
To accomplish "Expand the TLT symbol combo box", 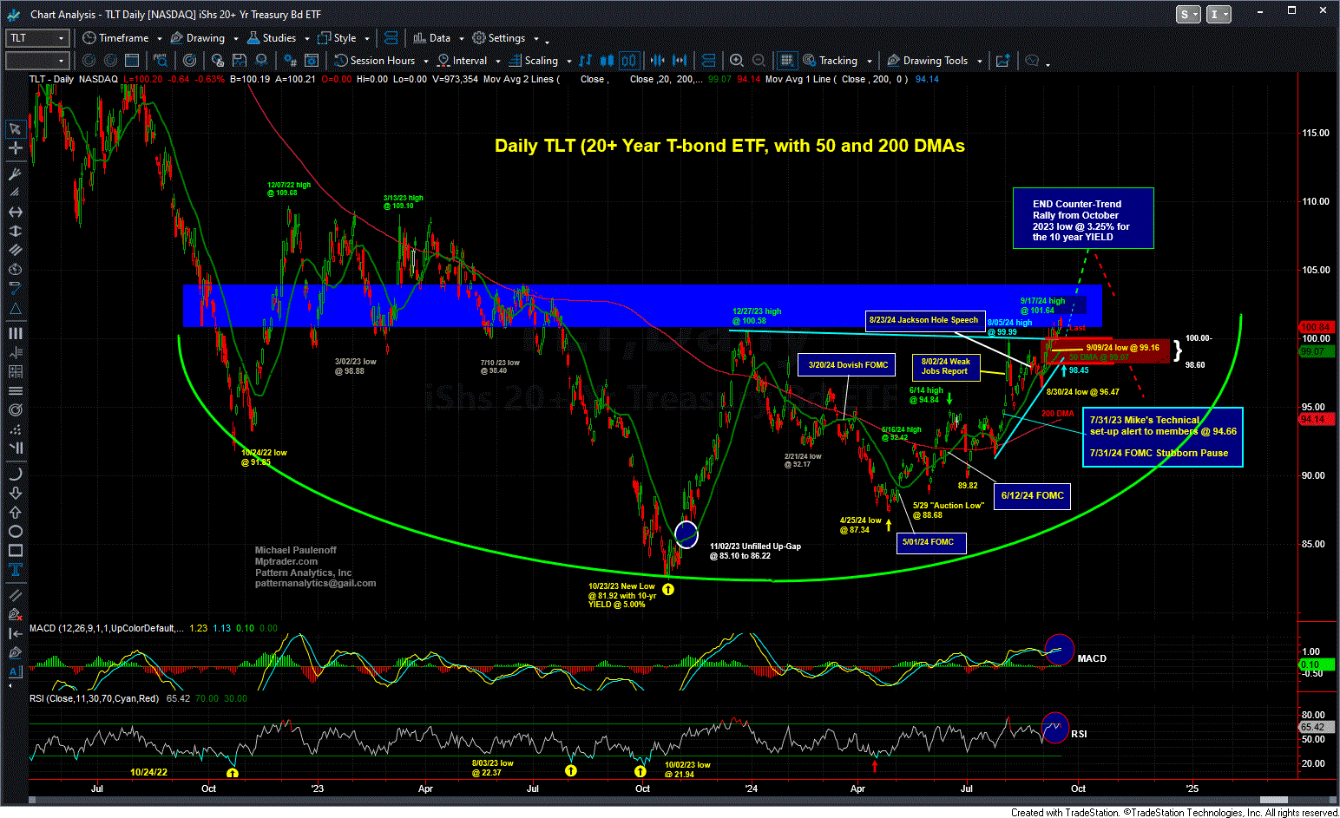I will (61, 38).
